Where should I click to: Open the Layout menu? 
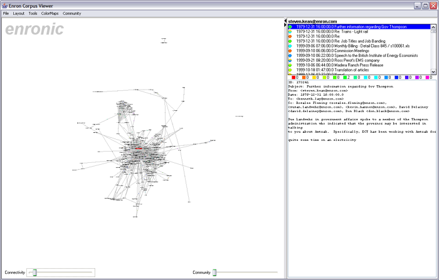coord(19,13)
